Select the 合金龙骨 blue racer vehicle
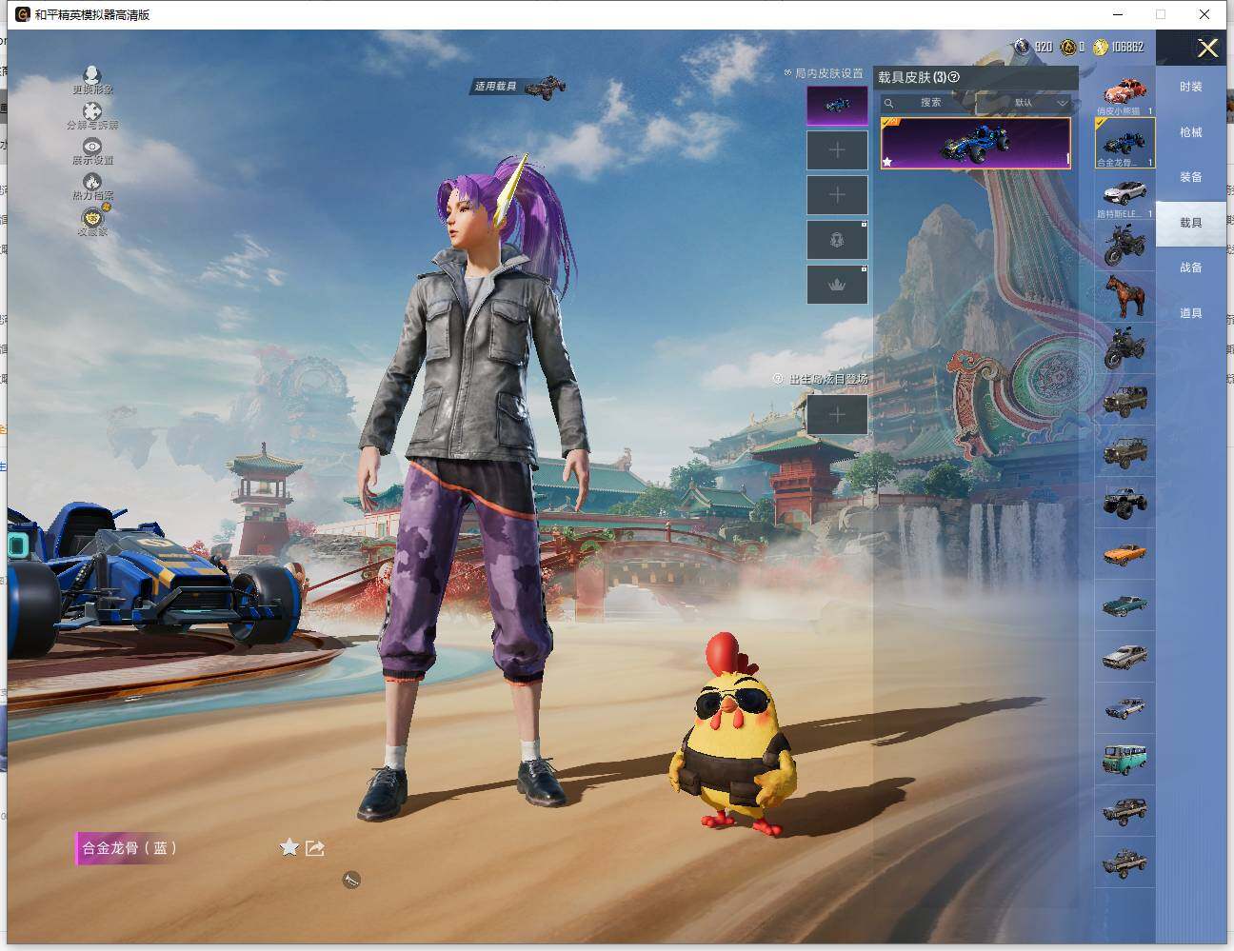The width and height of the screenshot is (1234, 951). (1125, 144)
